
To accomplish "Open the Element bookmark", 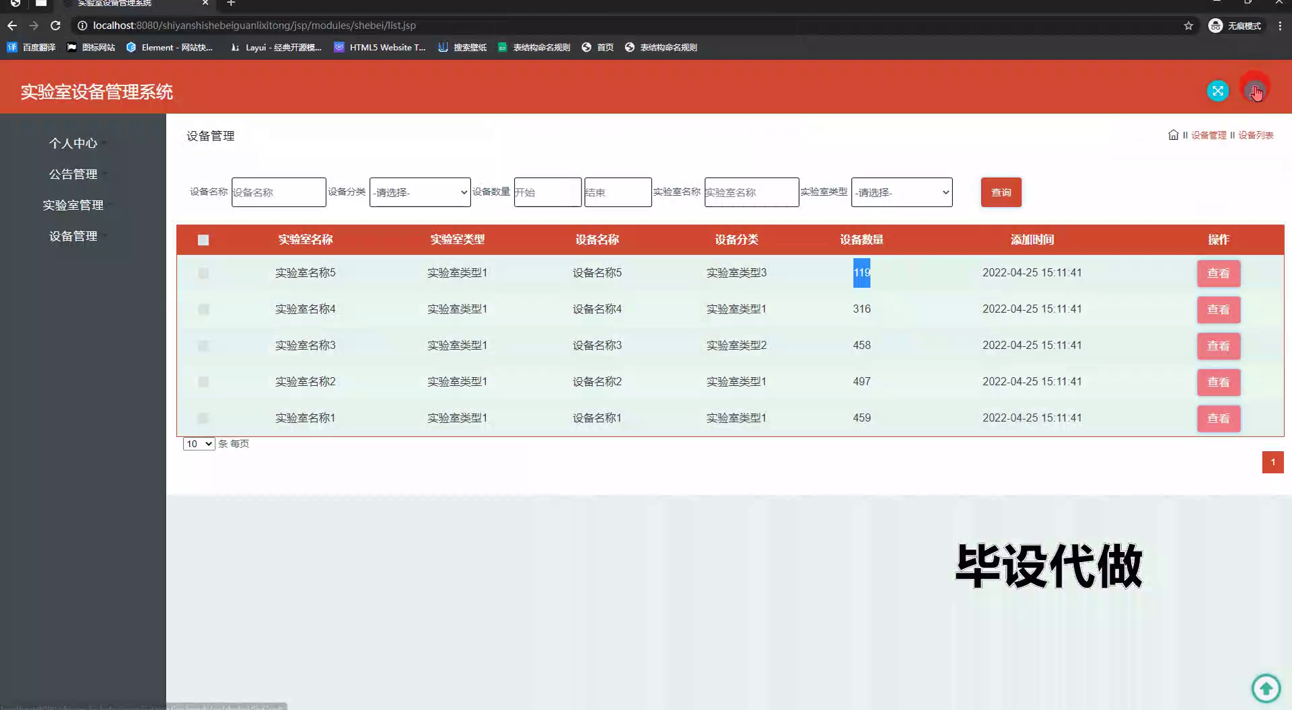I will point(170,47).
